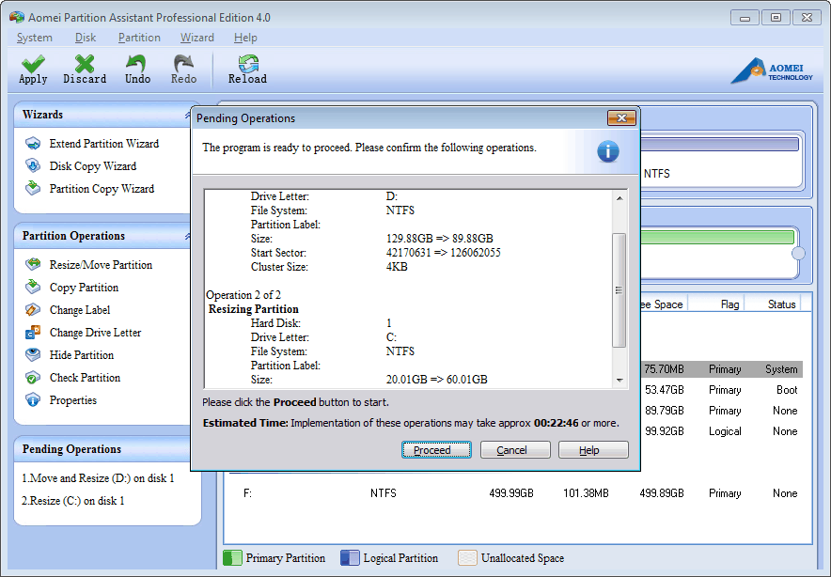Click Extend Partition Wizard link
Viewport: 831px width, 577px height.
click(103, 144)
